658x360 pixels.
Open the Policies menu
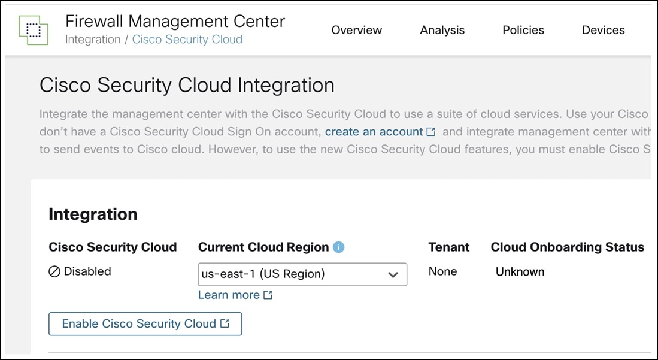click(523, 30)
